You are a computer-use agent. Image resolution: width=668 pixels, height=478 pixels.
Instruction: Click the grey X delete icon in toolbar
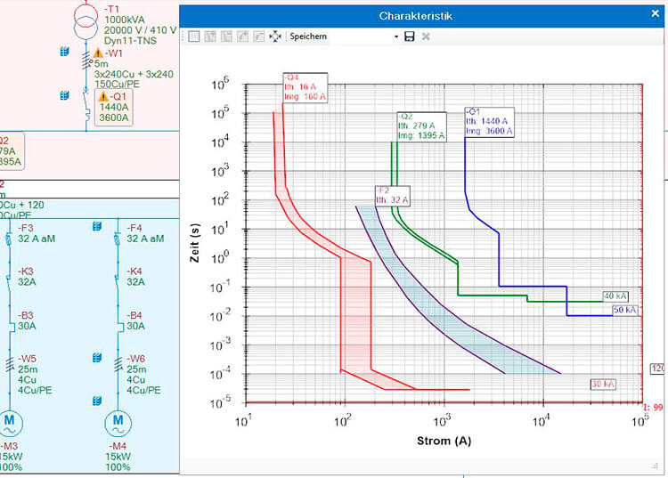(426, 36)
